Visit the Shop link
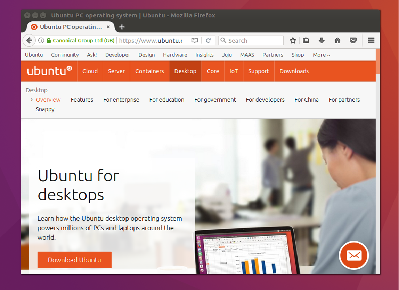 (x=298, y=55)
